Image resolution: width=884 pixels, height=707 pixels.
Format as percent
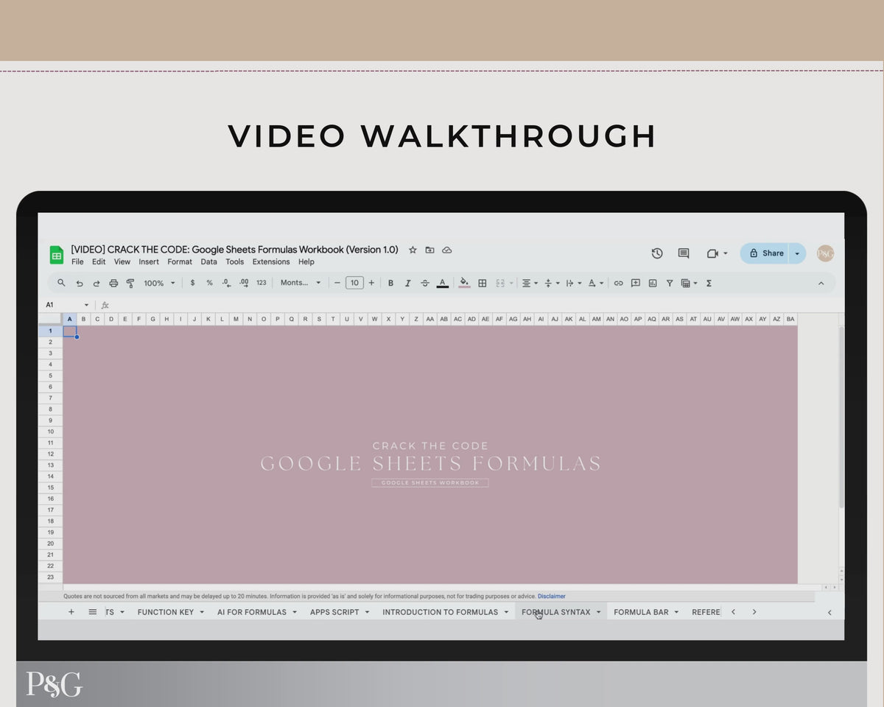[x=209, y=283]
